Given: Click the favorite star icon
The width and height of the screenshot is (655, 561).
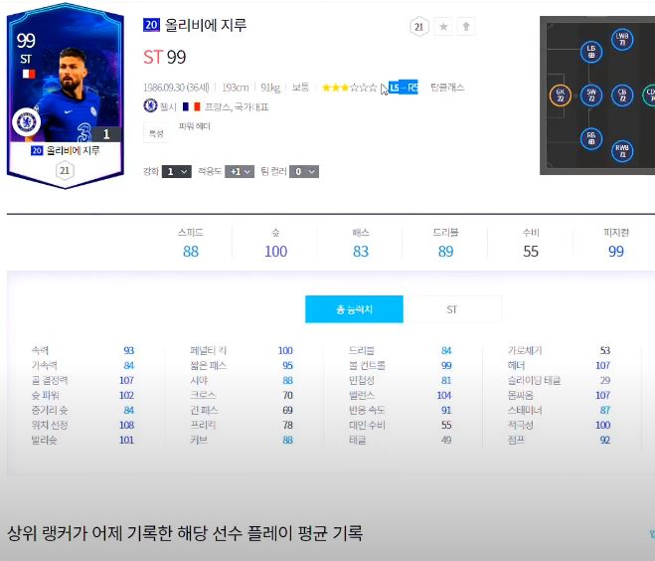Looking at the screenshot, I should (443, 27).
